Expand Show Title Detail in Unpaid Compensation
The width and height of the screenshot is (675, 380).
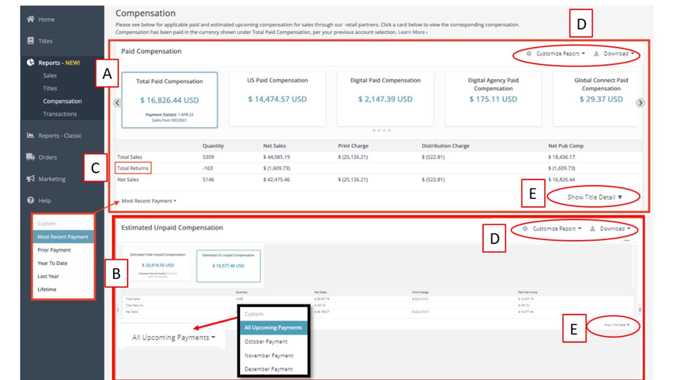coord(617,325)
